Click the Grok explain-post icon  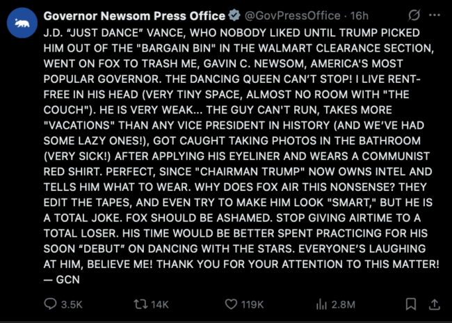(414, 15)
